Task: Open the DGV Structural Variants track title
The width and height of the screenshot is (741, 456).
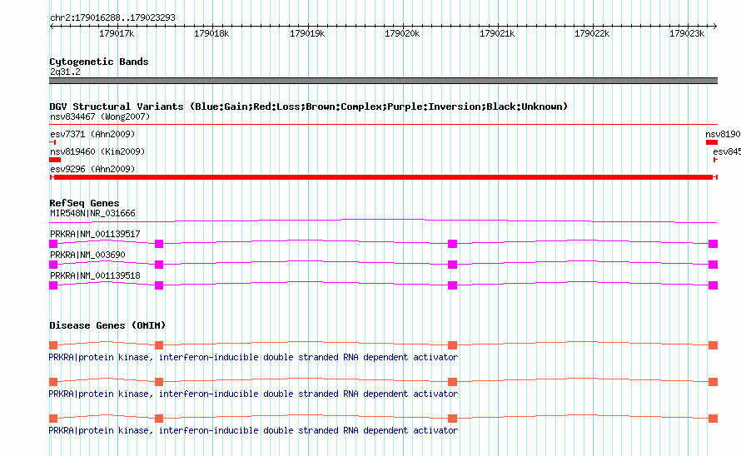Action: [309, 107]
